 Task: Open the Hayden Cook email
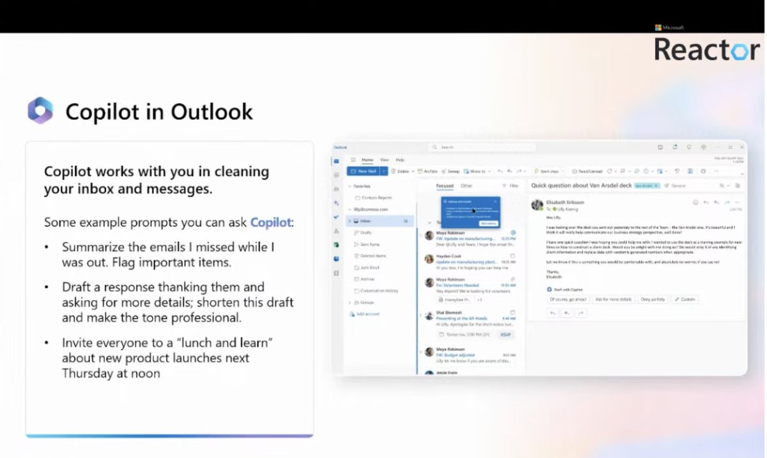pyautogui.click(x=471, y=261)
